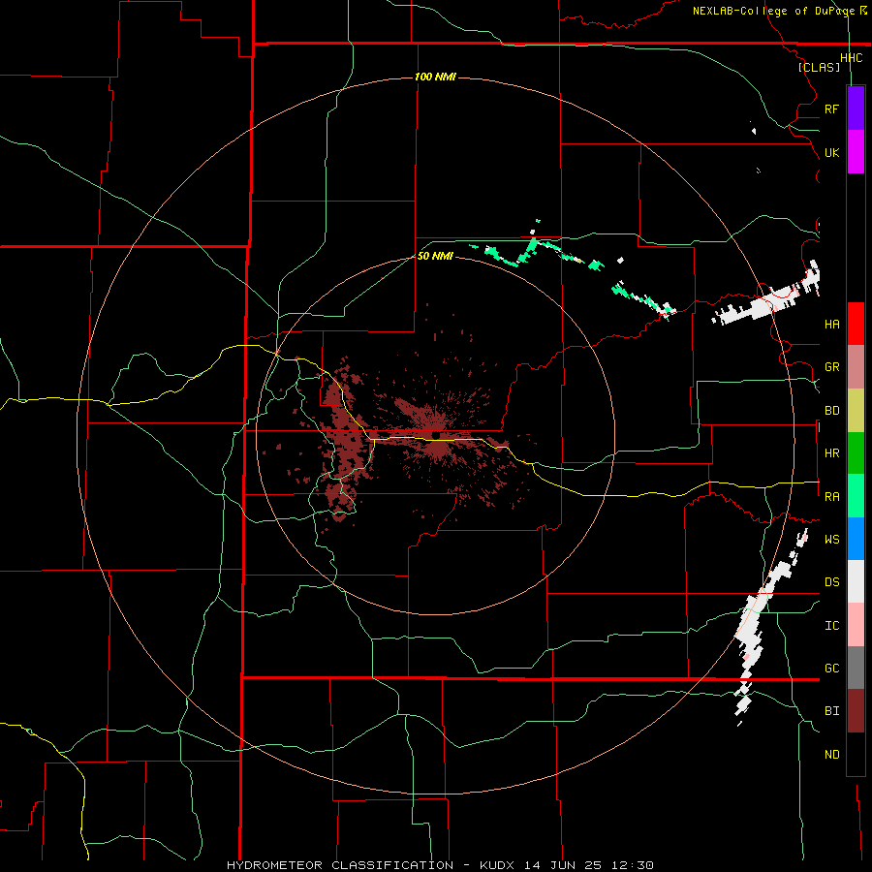This screenshot has width=872, height=872.
Task: Click the GC legend label
Action: click(x=831, y=668)
